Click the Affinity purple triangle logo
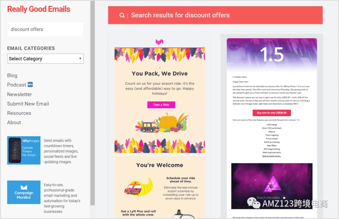Viewport: 339px width, 219px height. pyautogui.click(x=272, y=184)
